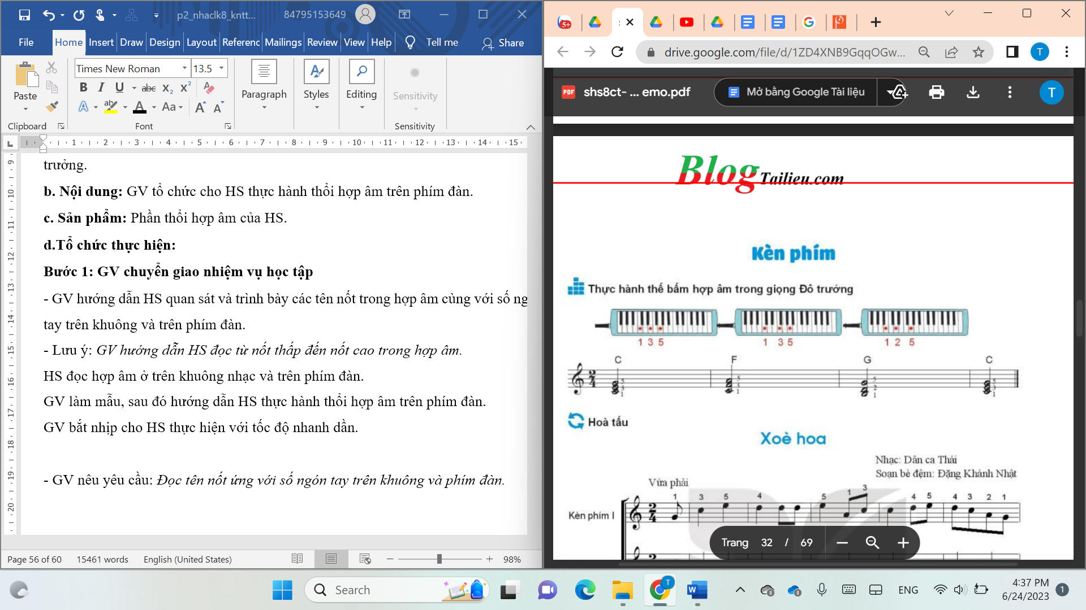
Task: Toggle Subscript formatting
Action: [x=167, y=88]
